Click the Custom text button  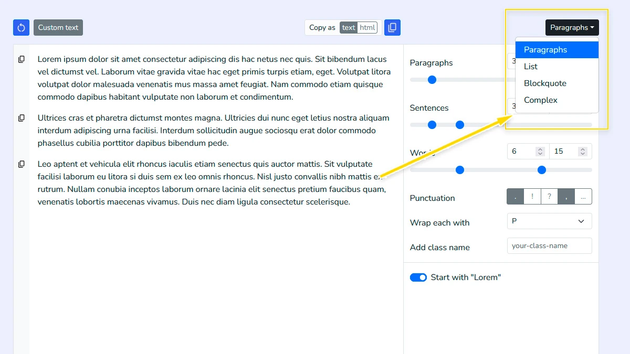coord(58,27)
